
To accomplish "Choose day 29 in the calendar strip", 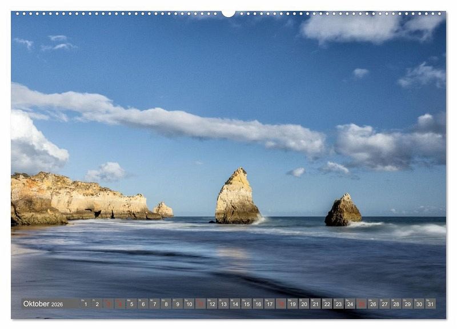I will click(x=407, y=304).
